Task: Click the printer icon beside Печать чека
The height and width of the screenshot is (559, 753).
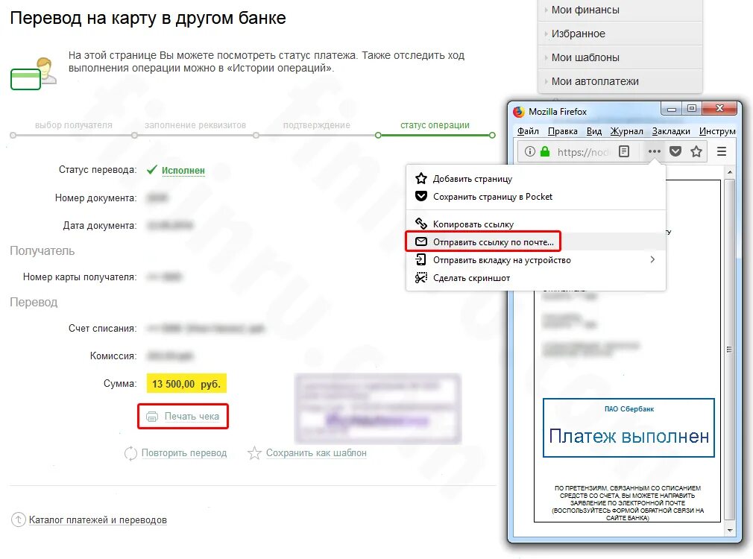Action: coord(152,417)
